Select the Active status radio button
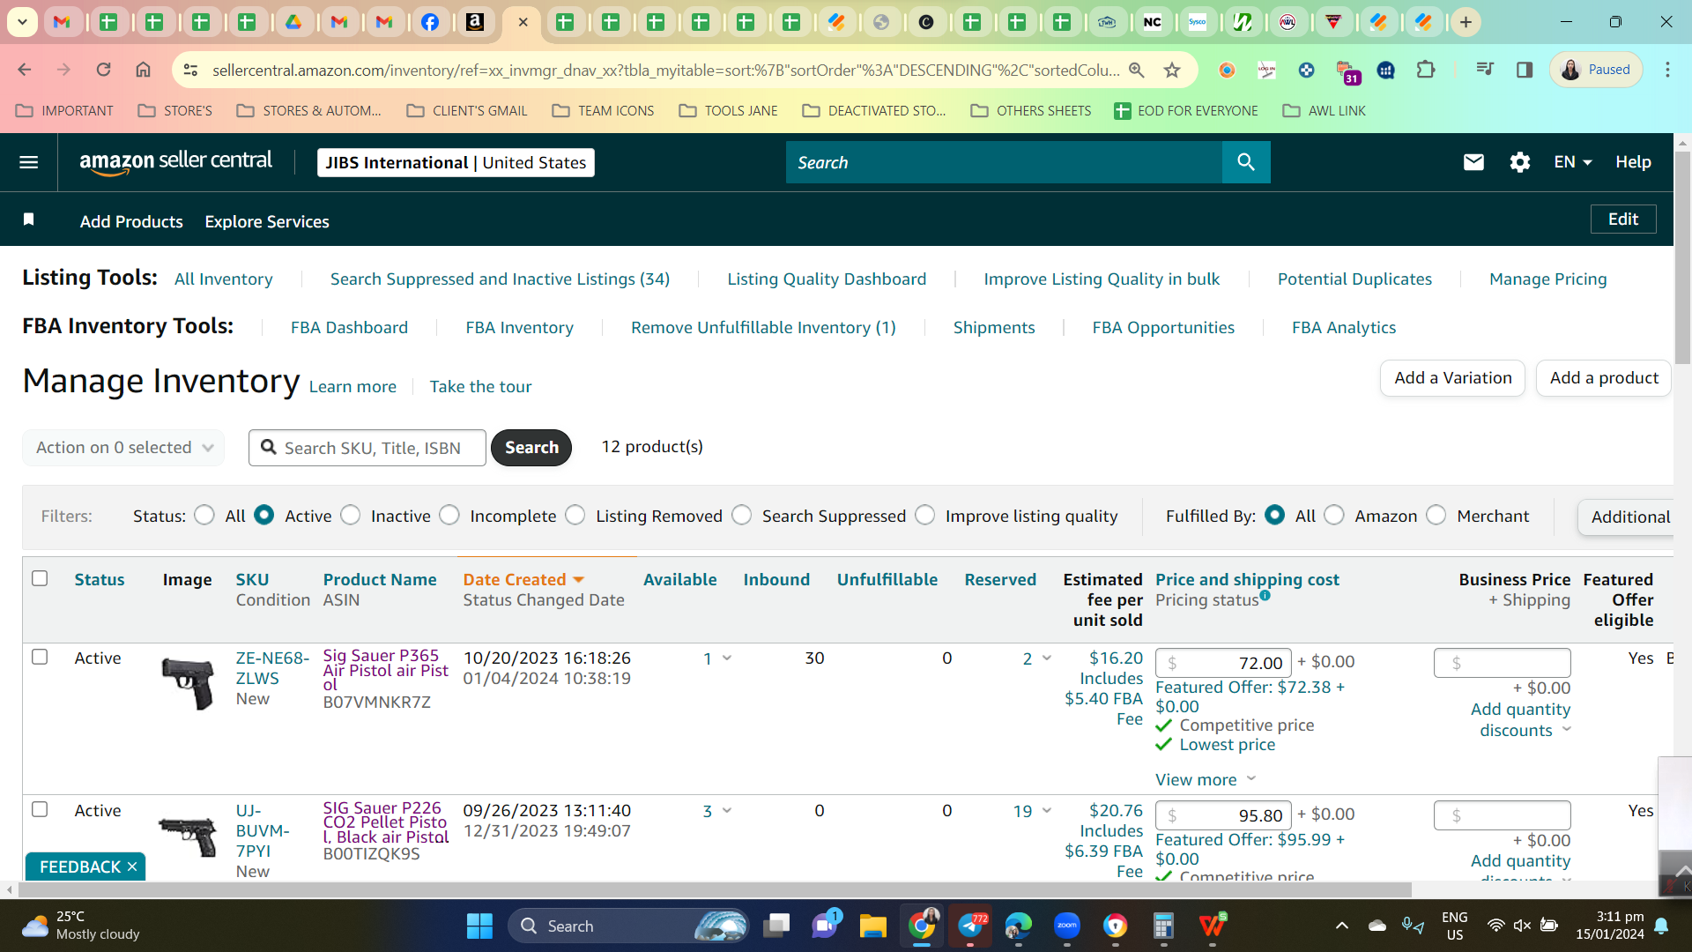This screenshot has width=1692, height=952. click(264, 515)
